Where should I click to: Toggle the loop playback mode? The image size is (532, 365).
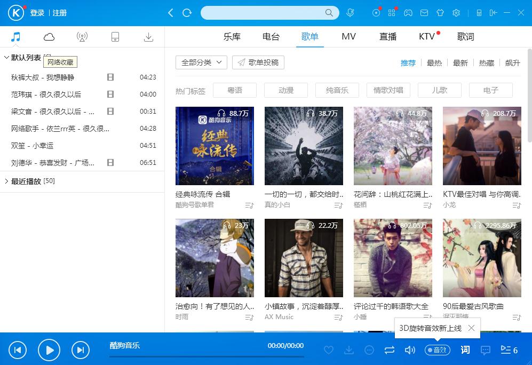(x=389, y=350)
